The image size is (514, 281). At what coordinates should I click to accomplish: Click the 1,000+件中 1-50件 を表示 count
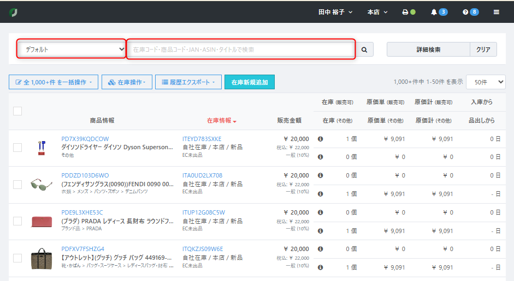click(x=428, y=82)
